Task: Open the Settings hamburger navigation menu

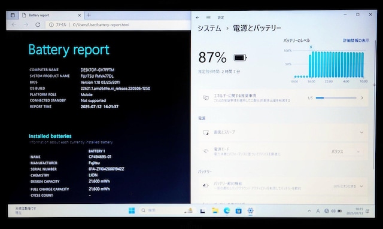Action: [x=208, y=17]
